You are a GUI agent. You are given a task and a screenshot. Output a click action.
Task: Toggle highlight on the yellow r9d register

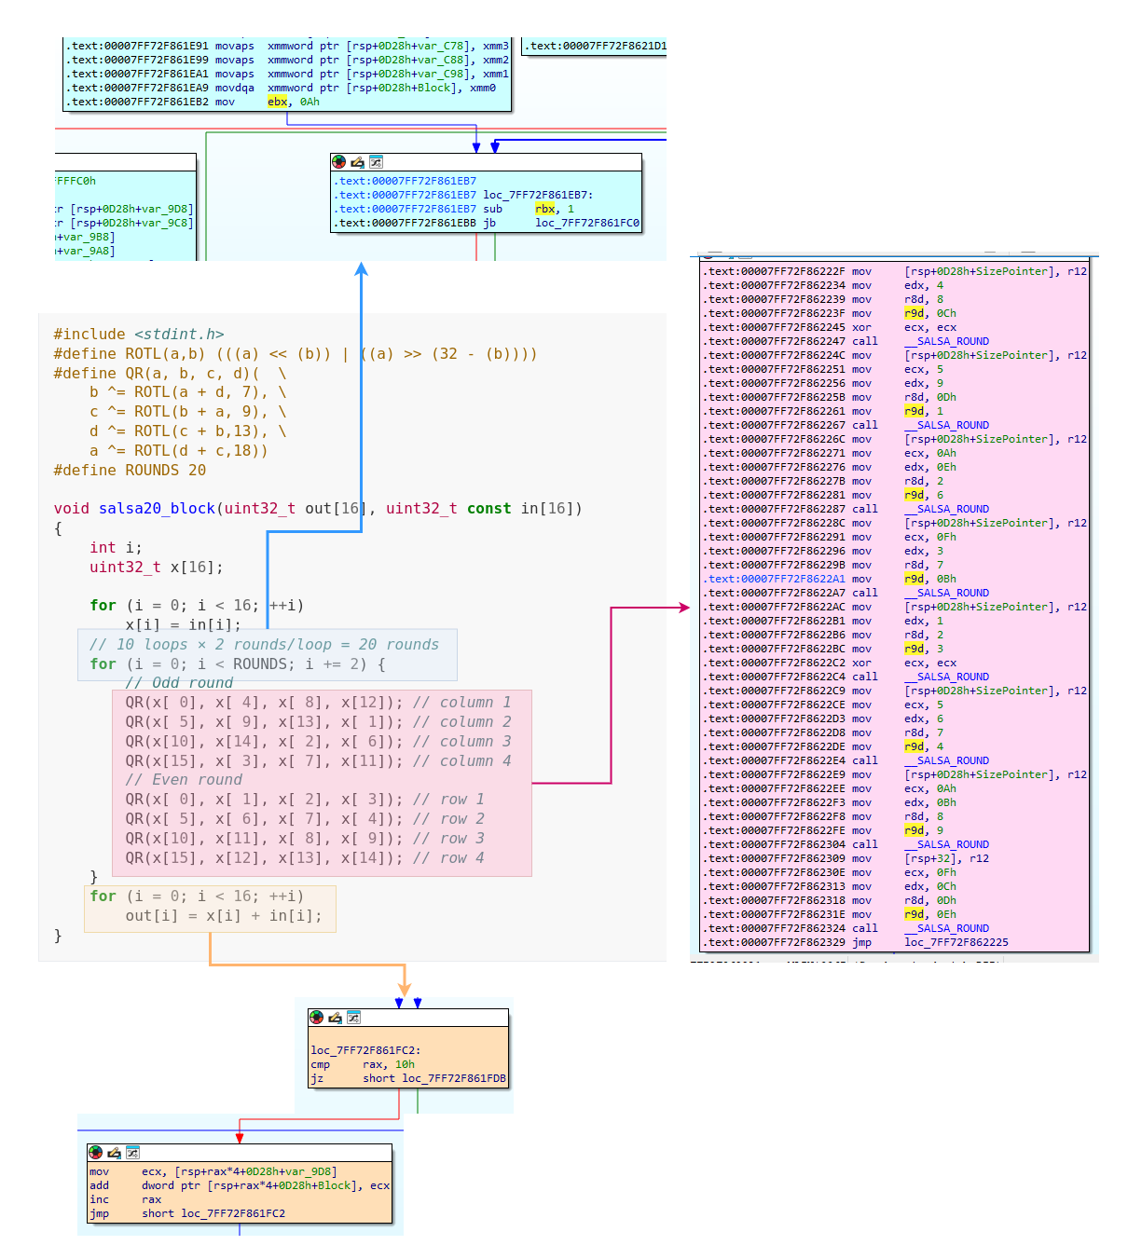tap(914, 313)
